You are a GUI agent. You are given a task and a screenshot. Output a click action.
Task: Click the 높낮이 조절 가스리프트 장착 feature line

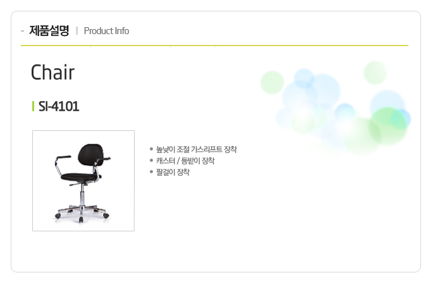[197, 149]
